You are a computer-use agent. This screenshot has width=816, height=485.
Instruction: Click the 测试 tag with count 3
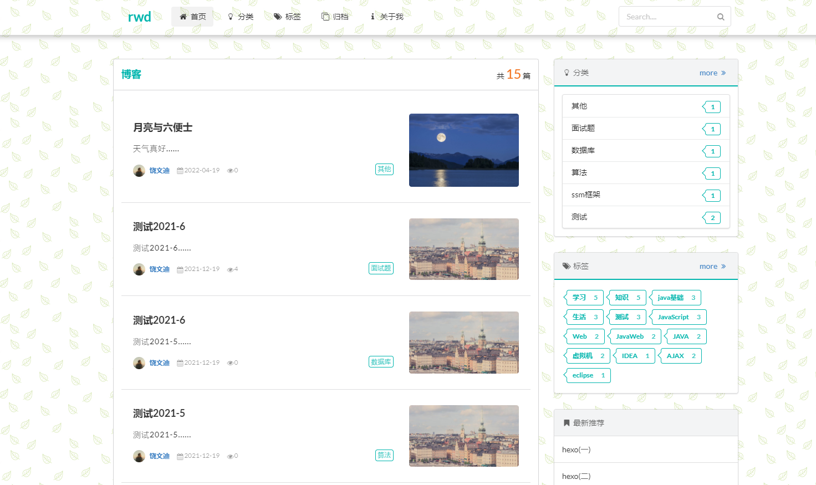point(627,317)
